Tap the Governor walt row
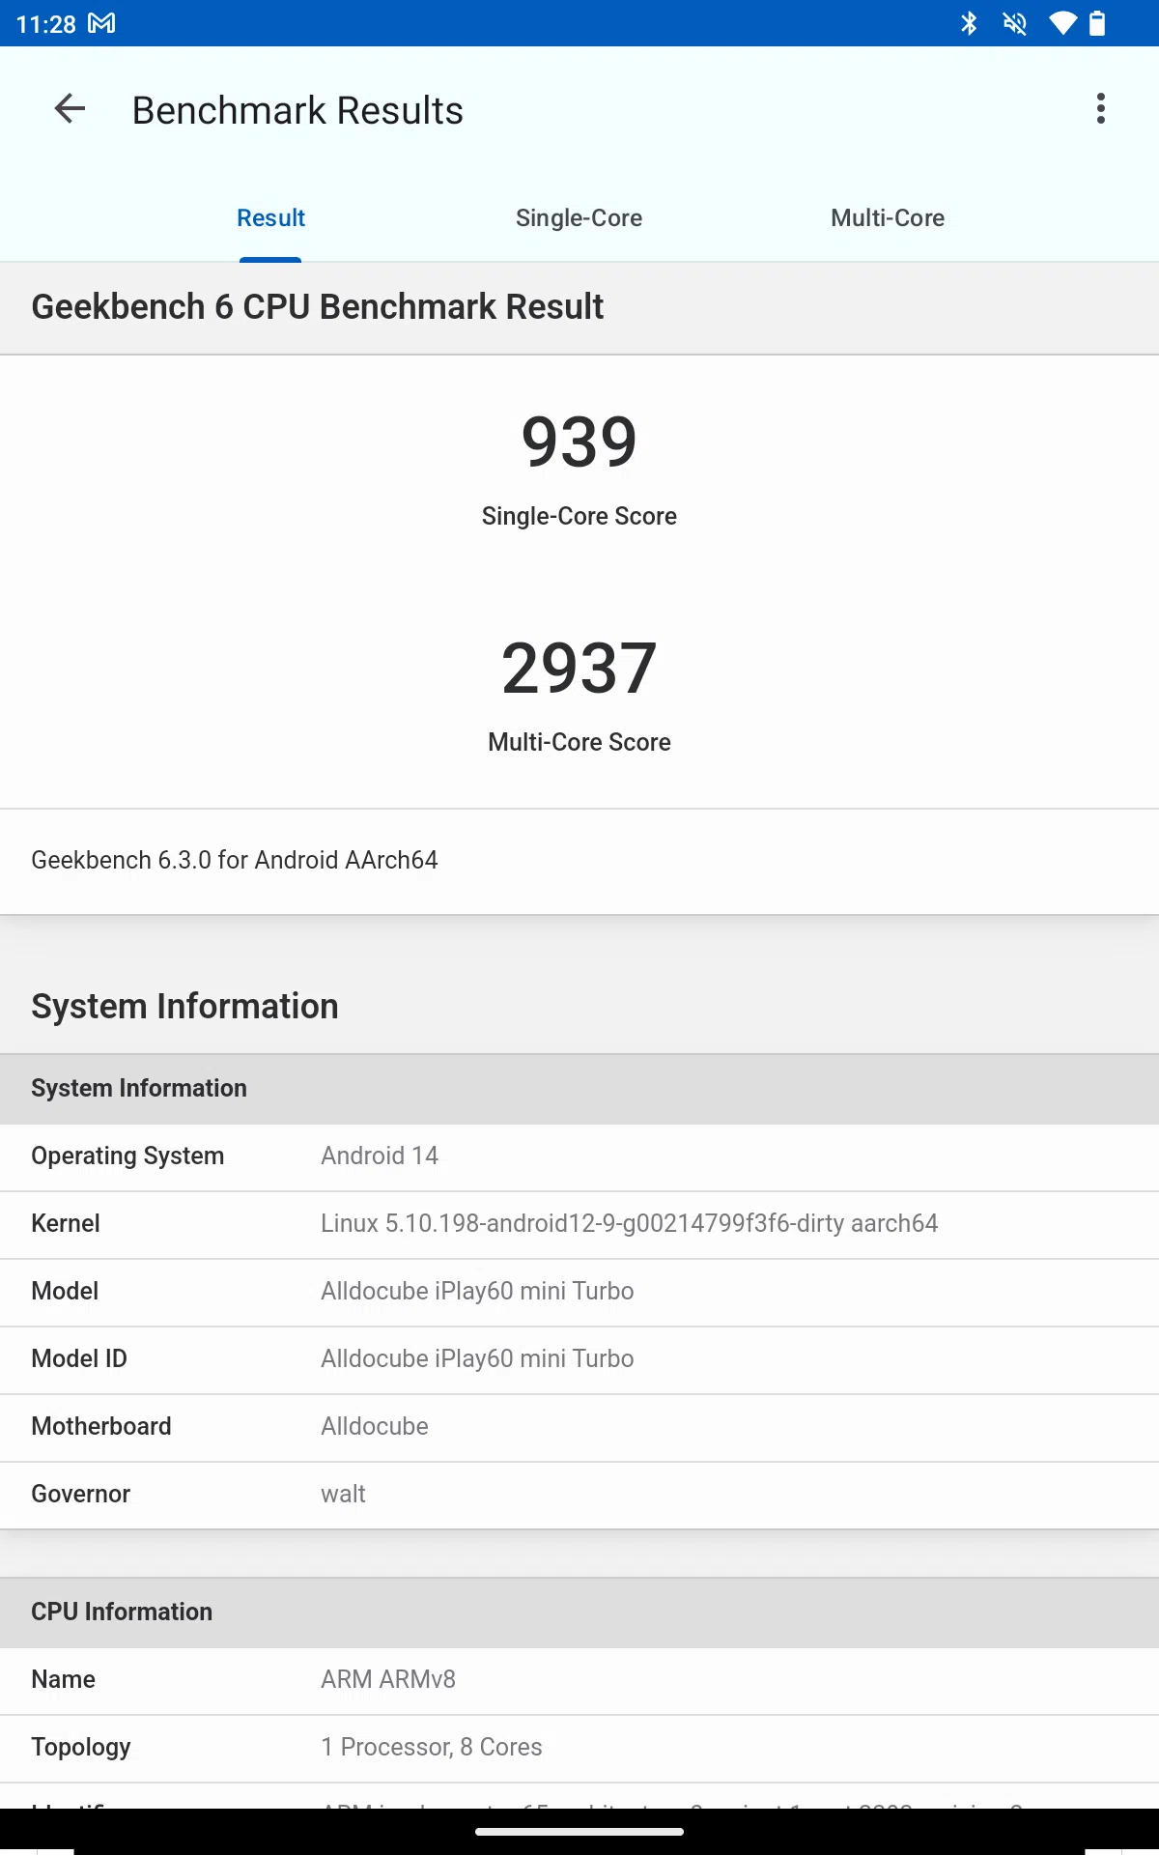 coord(579,1495)
